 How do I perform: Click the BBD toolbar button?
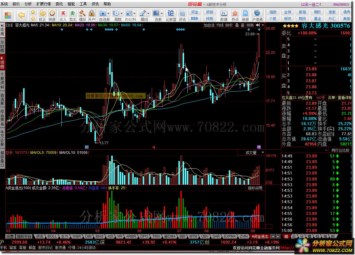coord(195,19)
